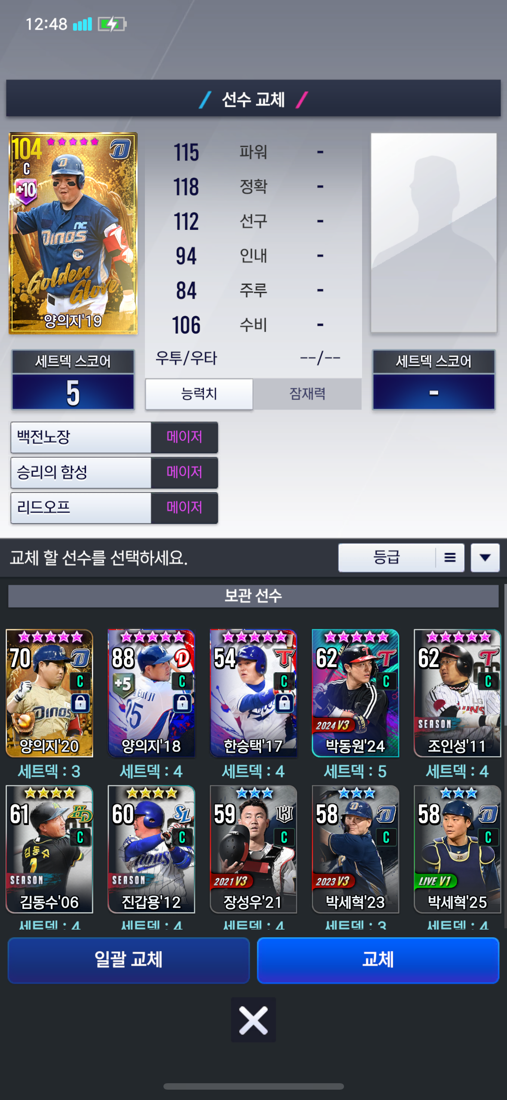Close the player swap screen with X

click(x=253, y=1020)
